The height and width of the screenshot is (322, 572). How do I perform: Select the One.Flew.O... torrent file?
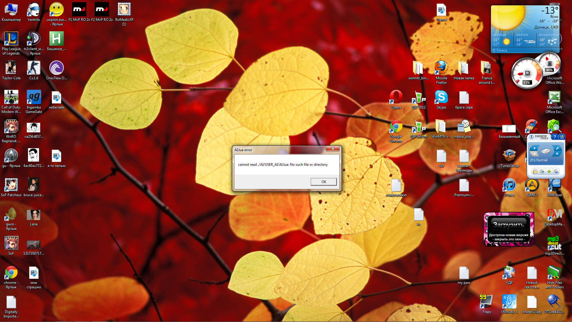coord(56,70)
